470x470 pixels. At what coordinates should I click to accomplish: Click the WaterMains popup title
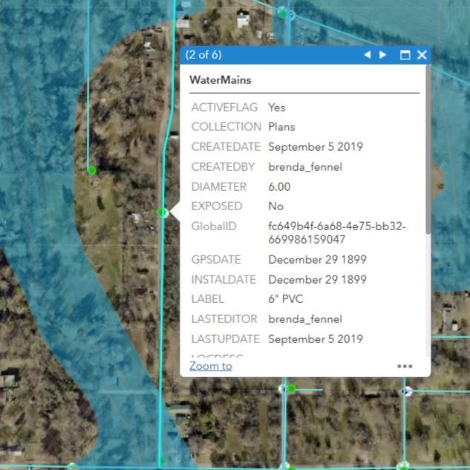point(221,79)
